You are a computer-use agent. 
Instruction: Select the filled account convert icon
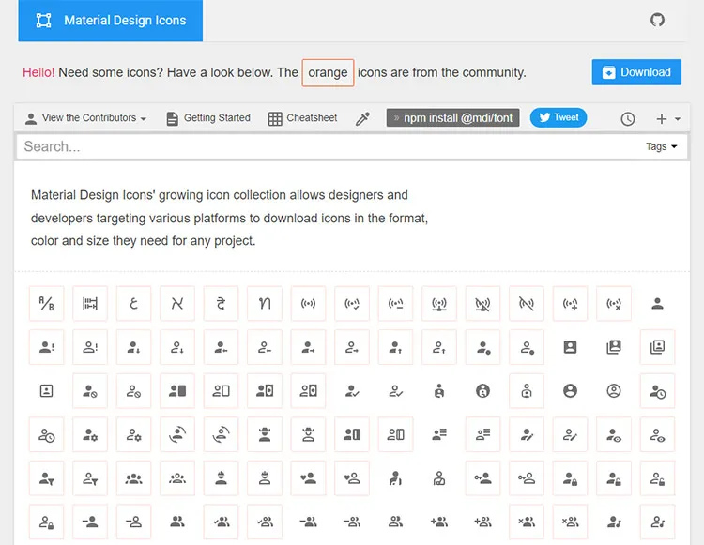[x=176, y=434]
